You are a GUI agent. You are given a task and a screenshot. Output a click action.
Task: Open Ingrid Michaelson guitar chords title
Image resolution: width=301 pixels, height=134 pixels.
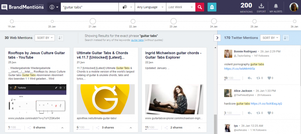pos(173,55)
